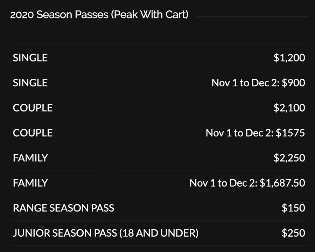Select the COUPLE label in the $2,100 row

[x=33, y=108]
